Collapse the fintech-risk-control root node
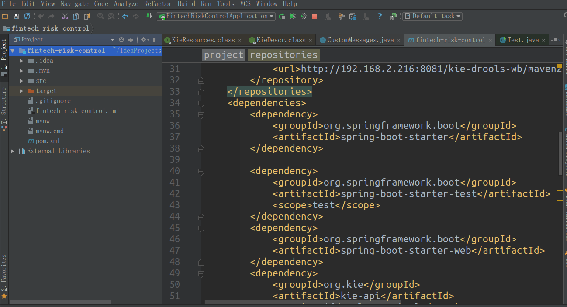This screenshot has width=567, height=307. pos(13,51)
